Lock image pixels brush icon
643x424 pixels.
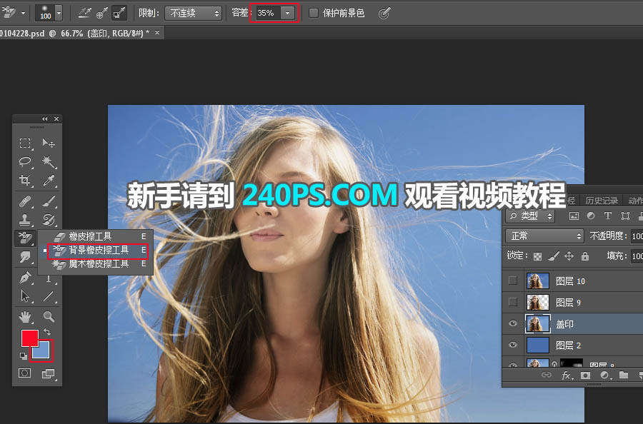[553, 256]
